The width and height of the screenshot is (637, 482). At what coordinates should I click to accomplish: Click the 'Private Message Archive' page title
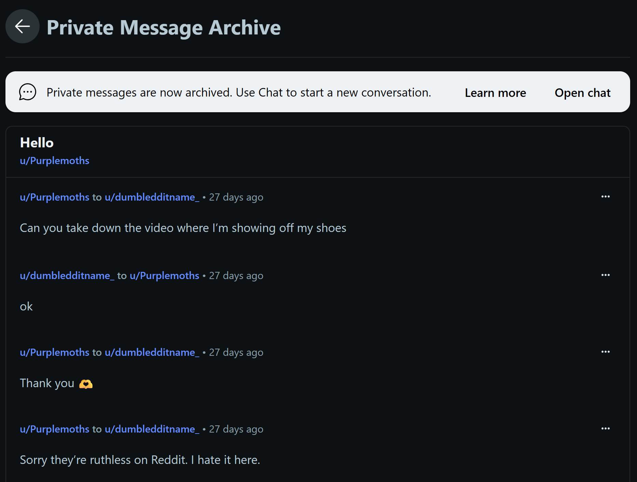pos(164,27)
